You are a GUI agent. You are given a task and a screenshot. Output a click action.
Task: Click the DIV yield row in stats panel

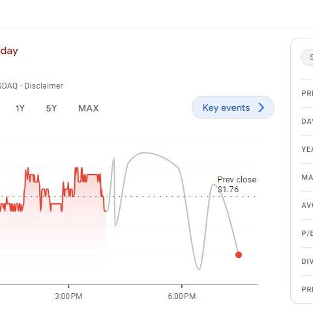pyautogui.click(x=307, y=261)
